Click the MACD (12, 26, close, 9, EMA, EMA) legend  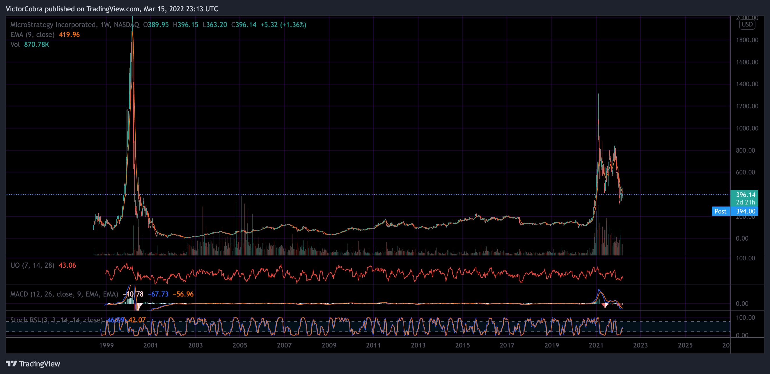[x=64, y=294]
